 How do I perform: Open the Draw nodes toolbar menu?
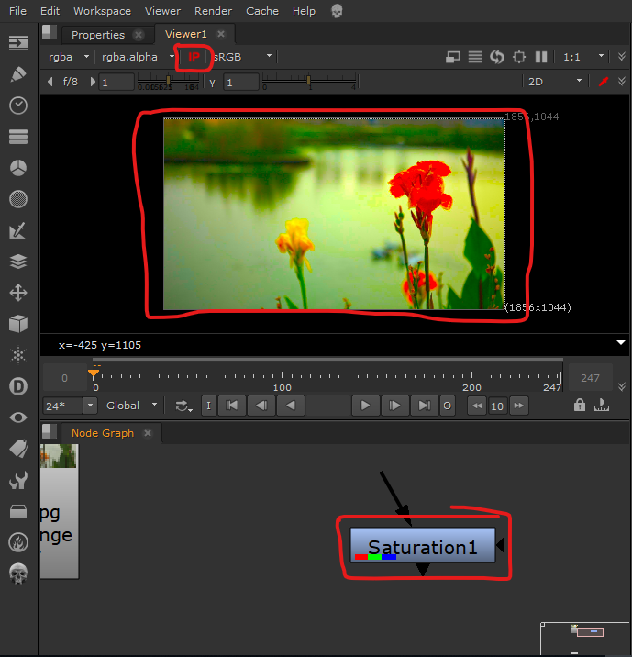17,74
